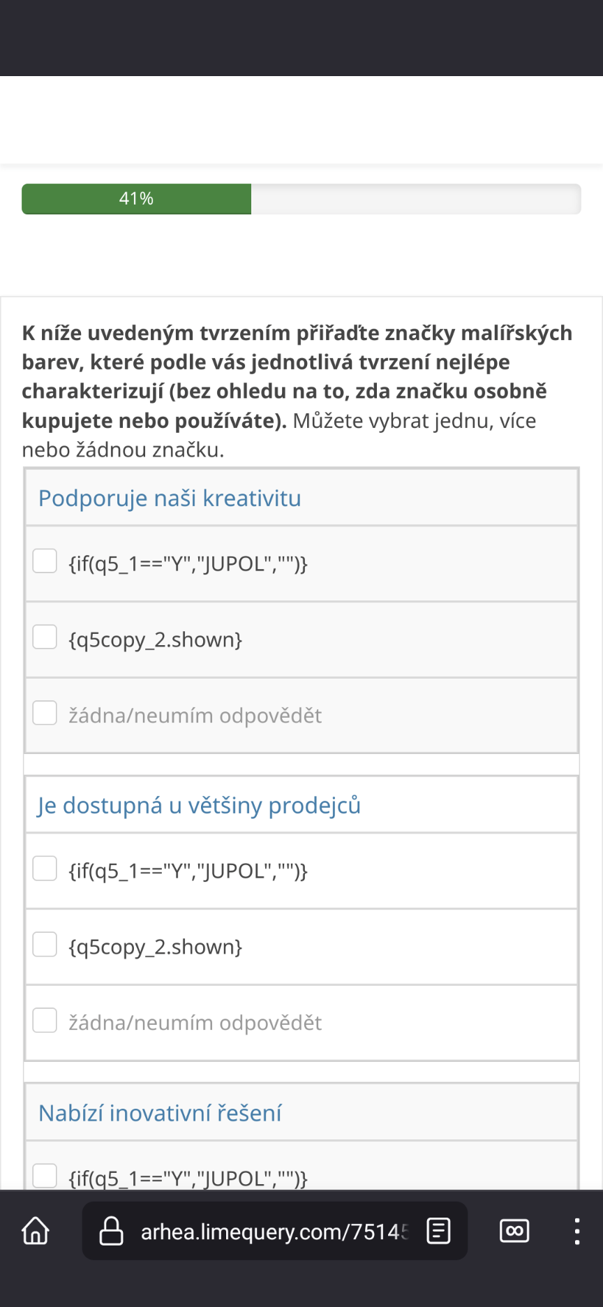
Task: Click the arhea.limequery.com address bar
Action: point(274,1232)
